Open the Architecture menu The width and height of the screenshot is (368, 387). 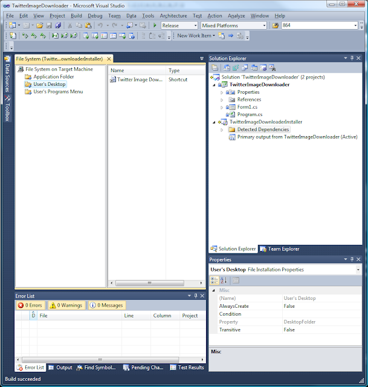173,16
